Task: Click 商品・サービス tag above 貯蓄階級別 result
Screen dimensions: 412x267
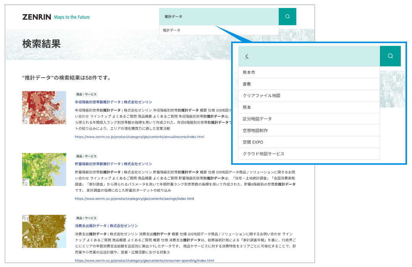Action: [87, 156]
